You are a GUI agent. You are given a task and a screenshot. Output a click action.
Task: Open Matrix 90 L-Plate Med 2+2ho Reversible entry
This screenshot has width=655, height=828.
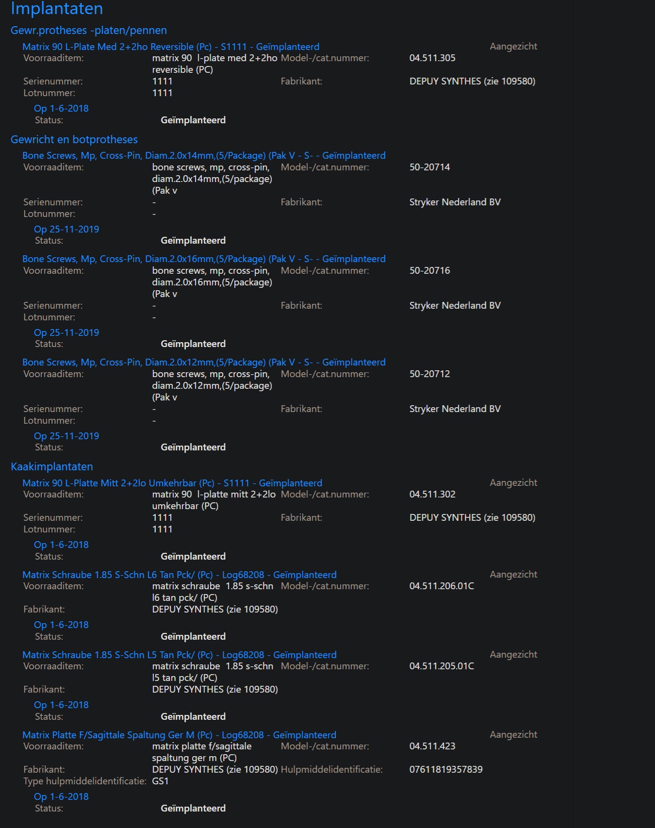[x=171, y=47]
